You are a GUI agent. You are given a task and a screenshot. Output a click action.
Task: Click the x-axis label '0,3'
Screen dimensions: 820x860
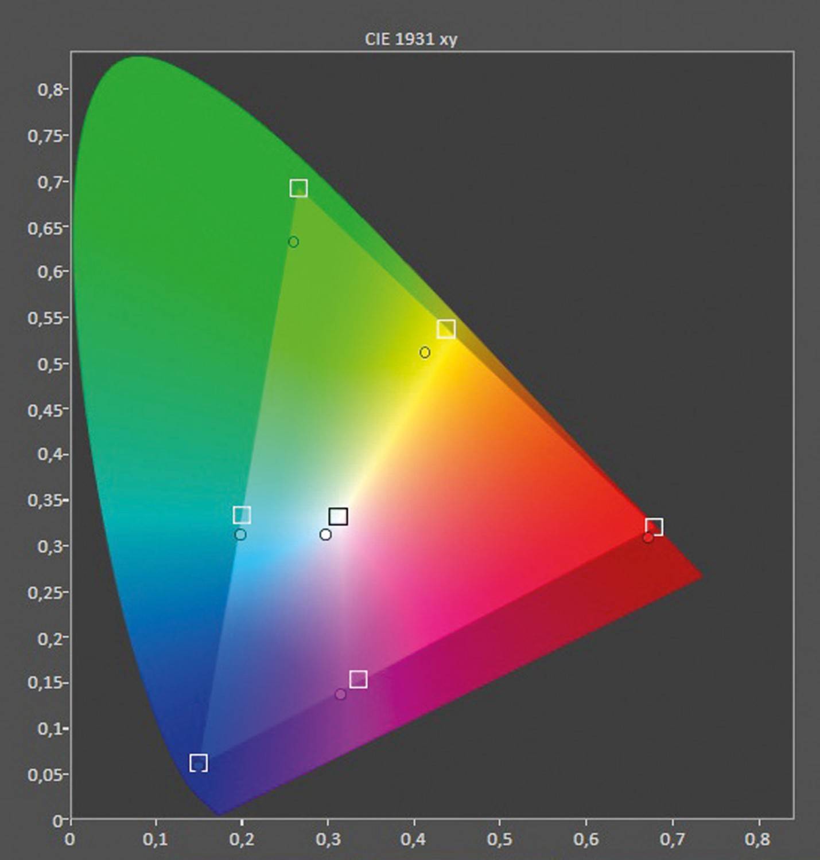tap(328, 839)
